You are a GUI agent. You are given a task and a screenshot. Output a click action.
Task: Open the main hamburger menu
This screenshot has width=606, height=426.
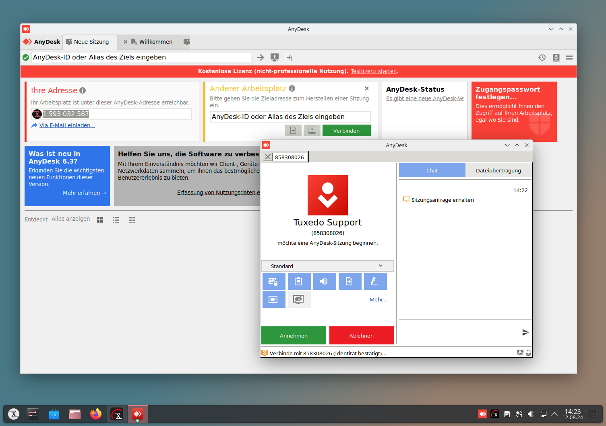tap(569, 57)
